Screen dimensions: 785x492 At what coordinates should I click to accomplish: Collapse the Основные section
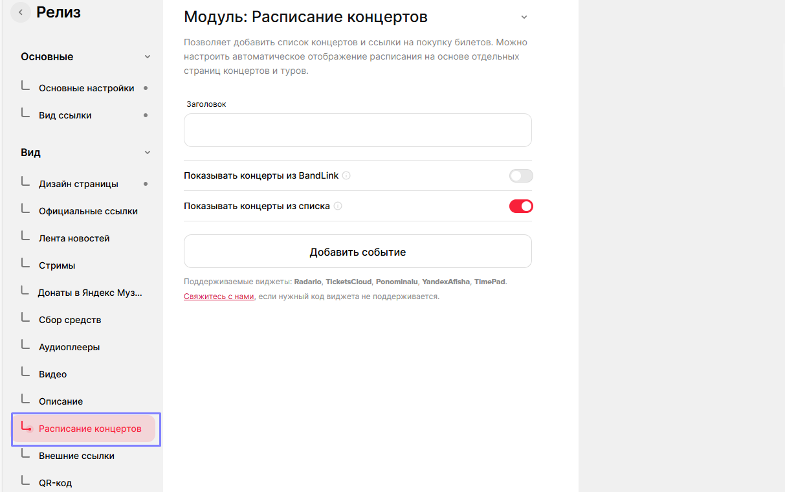(x=148, y=57)
